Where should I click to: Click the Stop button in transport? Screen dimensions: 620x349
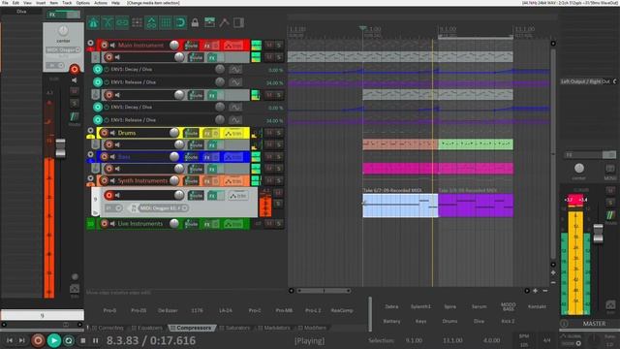coord(83,340)
